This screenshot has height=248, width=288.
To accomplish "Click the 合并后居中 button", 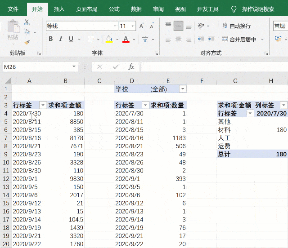I will pos(238,40).
